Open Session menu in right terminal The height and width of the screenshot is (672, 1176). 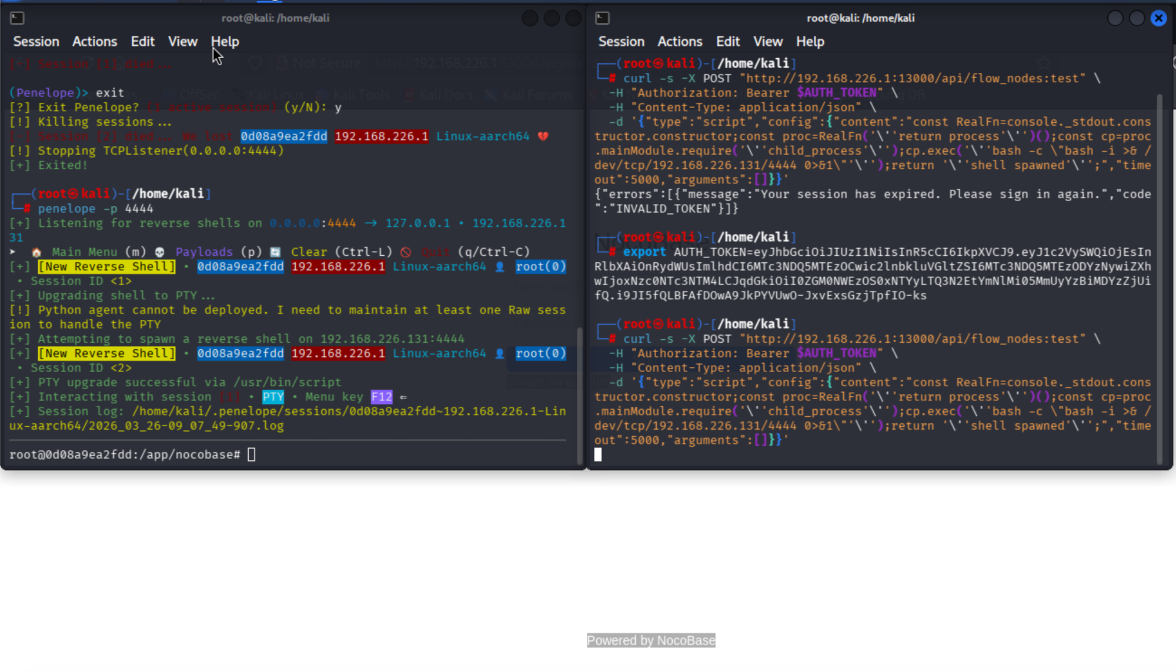pyautogui.click(x=622, y=42)
